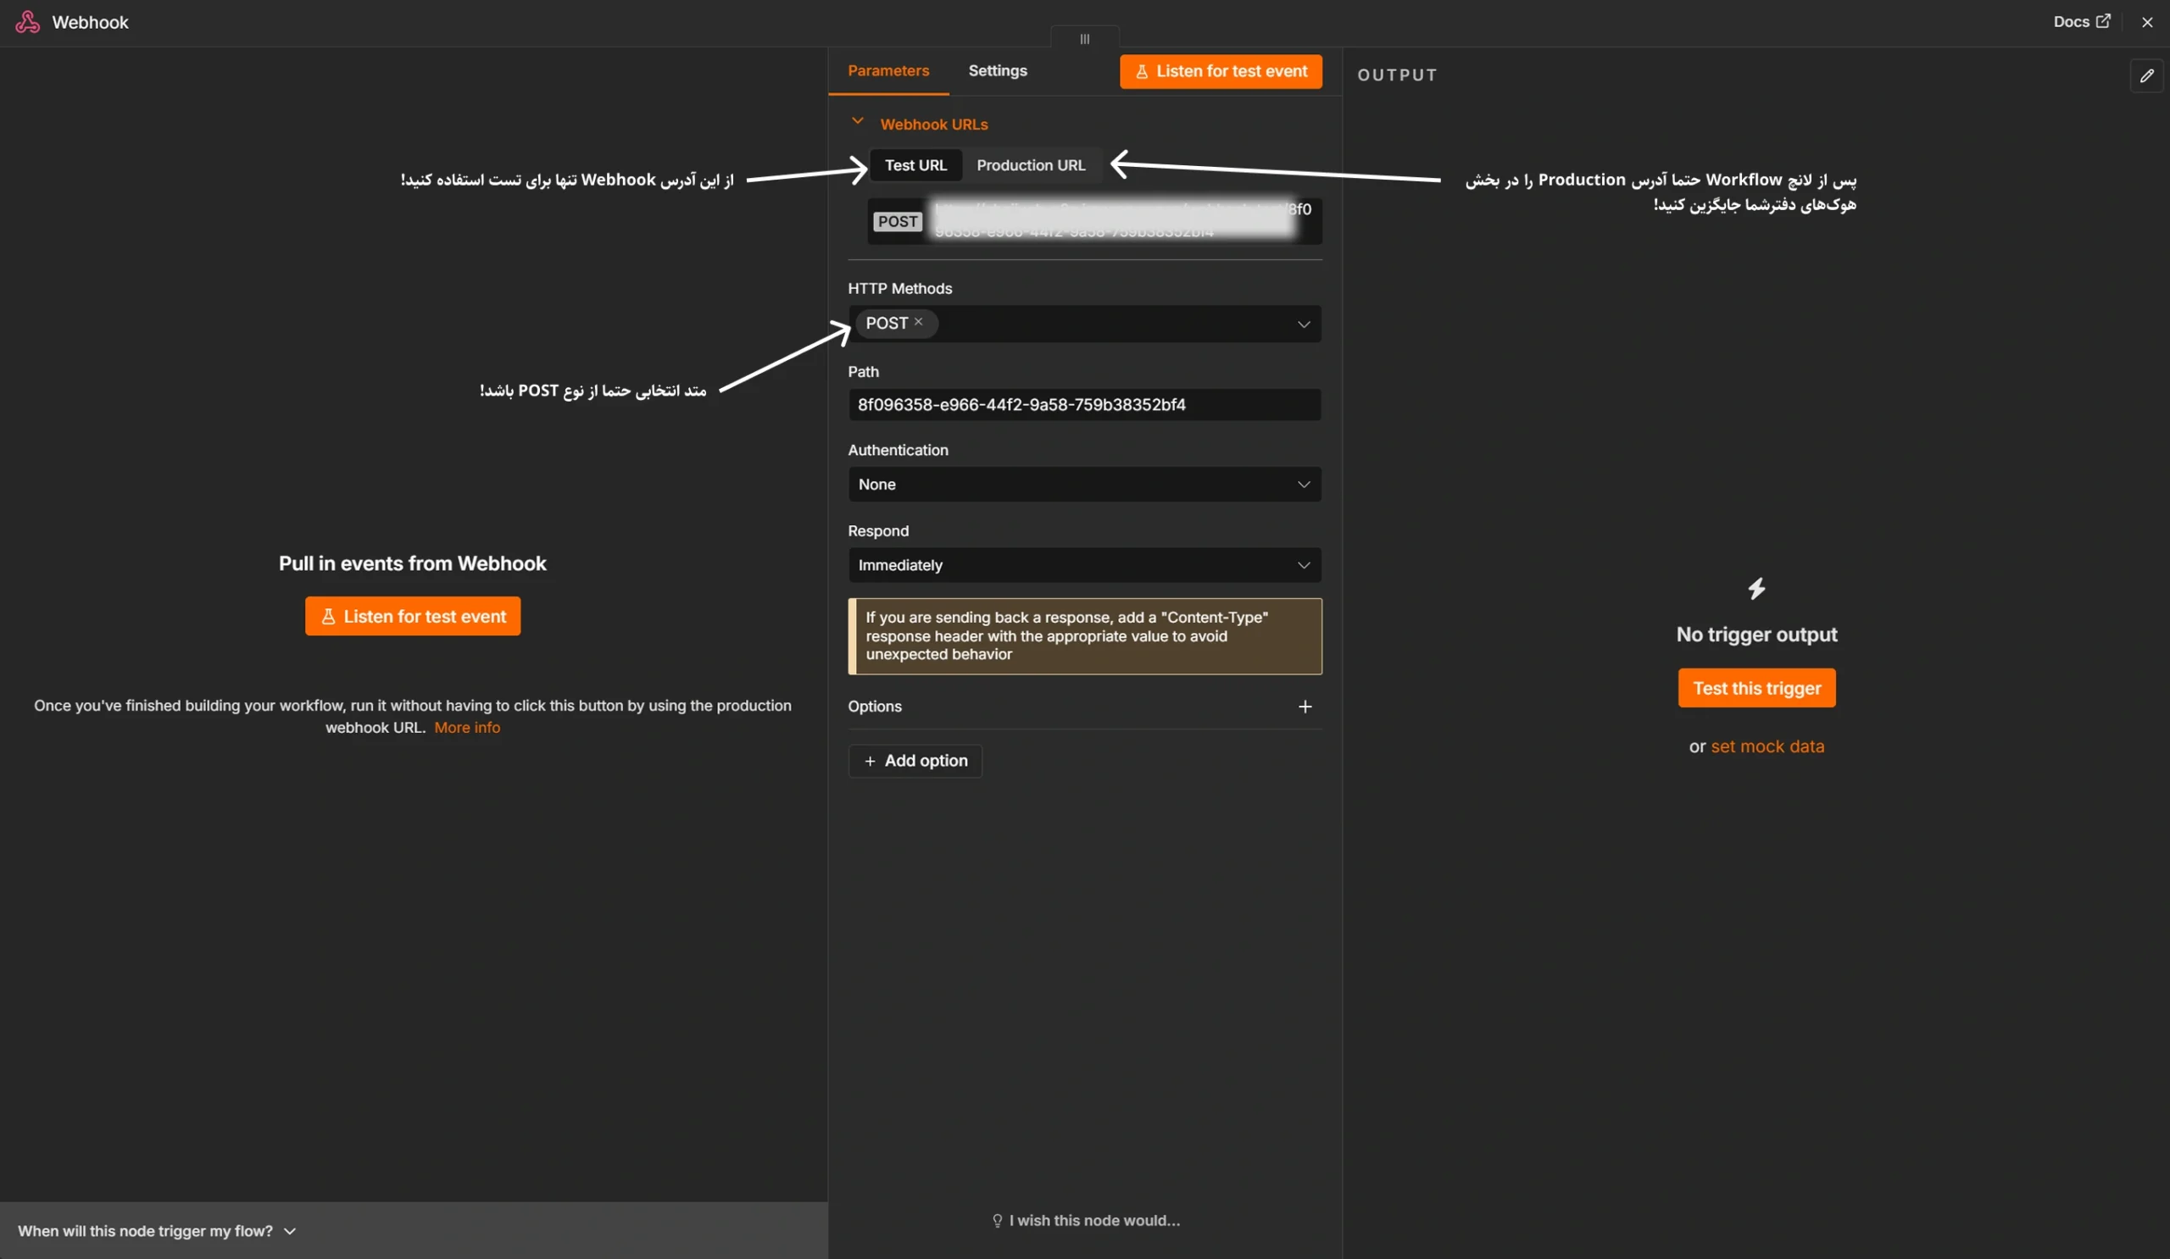This screenshot has height=1259, width=2170.
Task: Click Pull in events from Webhook heading
Action: click(x=413, y=563)
